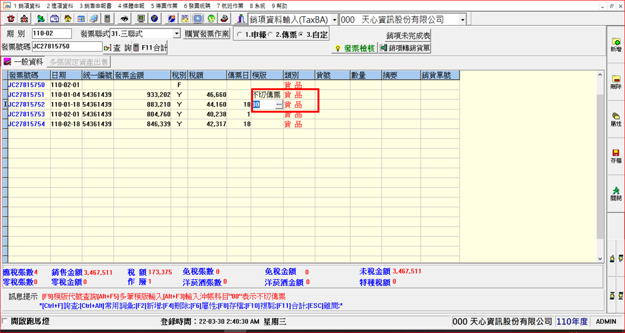
Task: Click the colored grid table toolbar icon
Action: [81, 19]
